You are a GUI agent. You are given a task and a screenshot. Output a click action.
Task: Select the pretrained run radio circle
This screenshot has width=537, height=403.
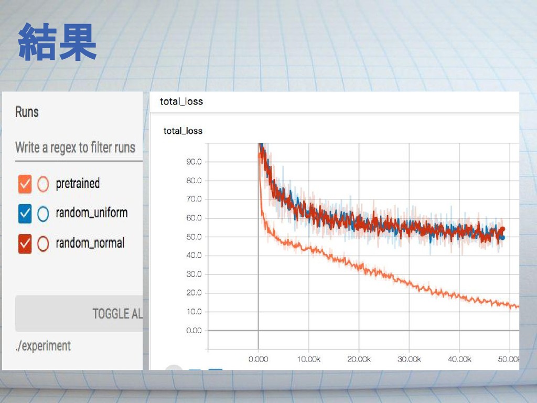[43, 184]
